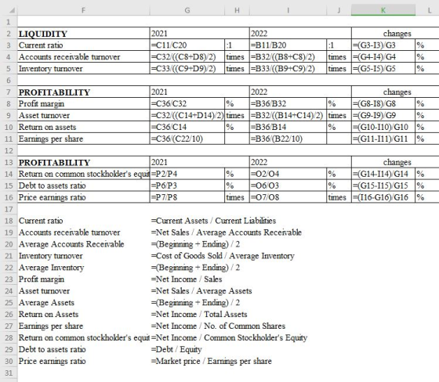The height and width of the screenshot is (382, 439).
Task: Select column F header
Action: pyautogui.click(x=83, y=10)
